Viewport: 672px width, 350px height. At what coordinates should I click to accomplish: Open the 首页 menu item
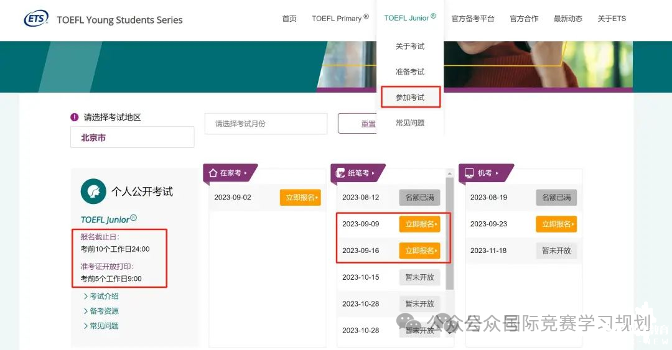click(x=289, y=19)
